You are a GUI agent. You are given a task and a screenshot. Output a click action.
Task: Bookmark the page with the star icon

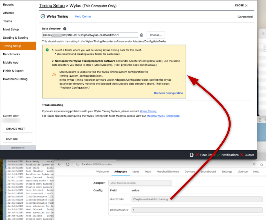click(x=261, y=164)
